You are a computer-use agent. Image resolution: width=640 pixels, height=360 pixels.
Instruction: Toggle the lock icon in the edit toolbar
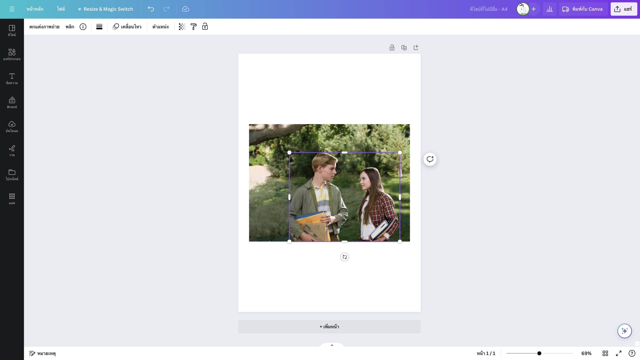(x=205, y=27)
